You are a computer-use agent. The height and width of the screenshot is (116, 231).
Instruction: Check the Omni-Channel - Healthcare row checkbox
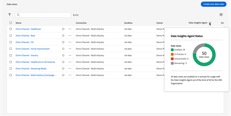pos(10,29)
